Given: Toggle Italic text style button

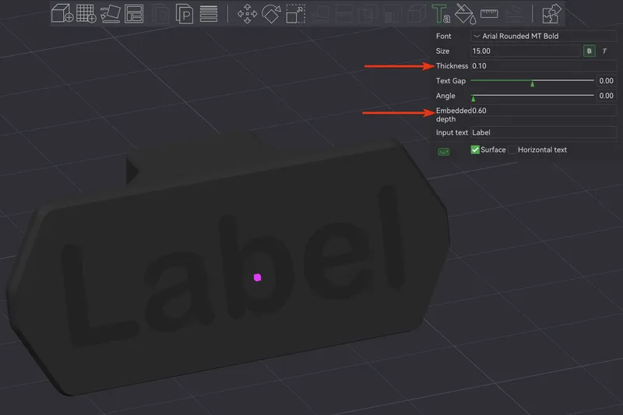Looking at the screenshot, I should pyautogui.click(x=604, y=51).
